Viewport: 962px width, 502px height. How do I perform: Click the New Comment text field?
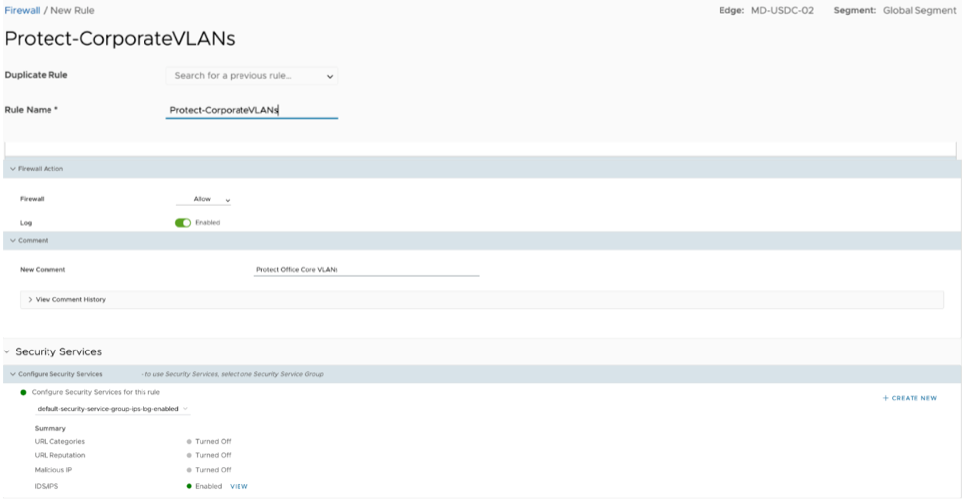click(366, 269)
